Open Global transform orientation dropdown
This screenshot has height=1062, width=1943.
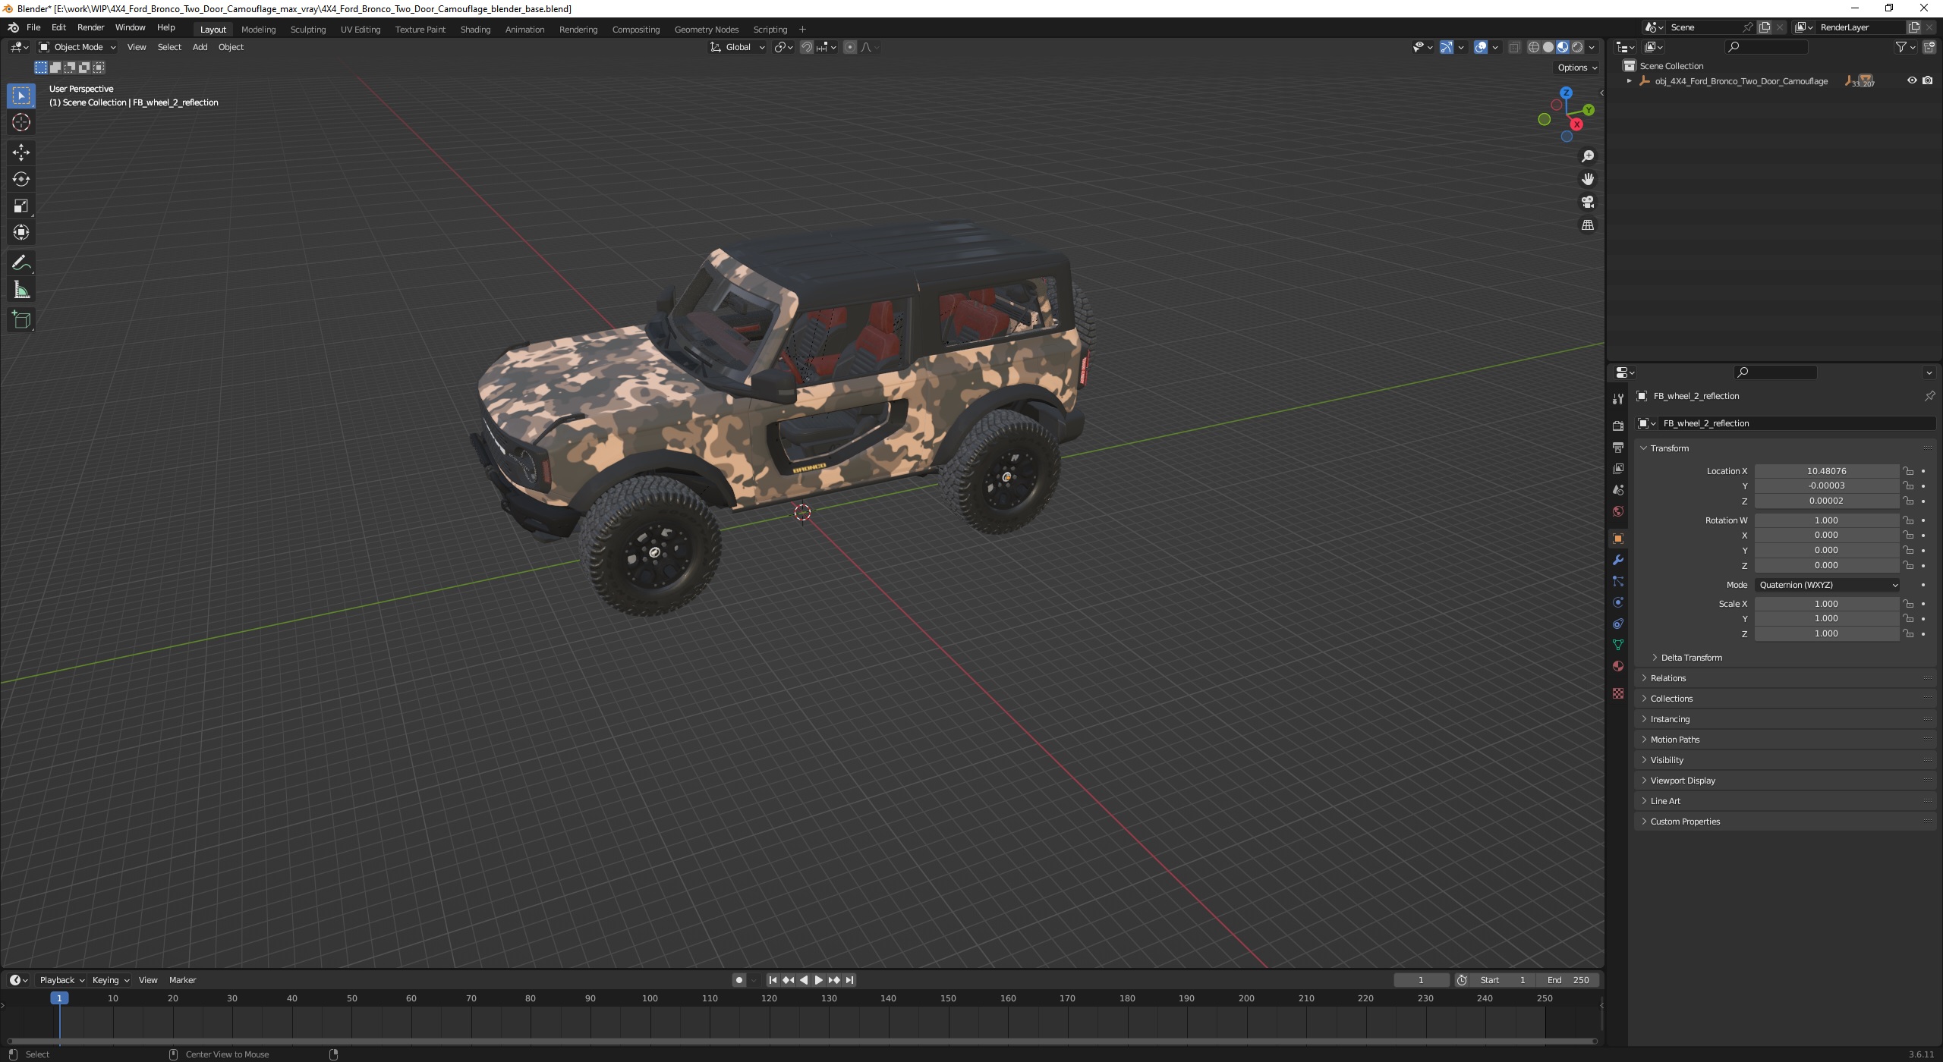[x=738, y=47]
